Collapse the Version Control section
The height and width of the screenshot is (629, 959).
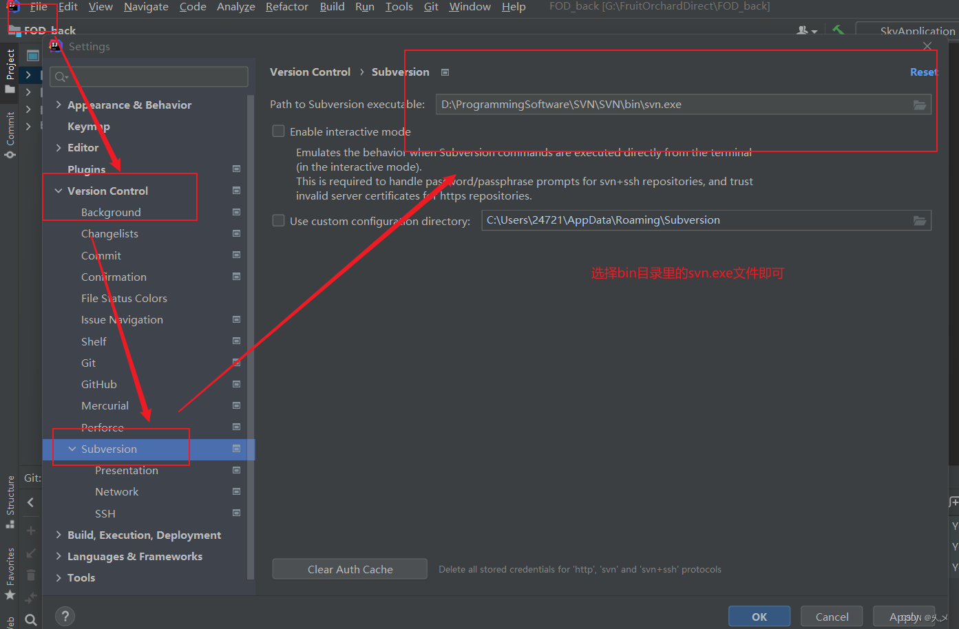coord(59,191)
